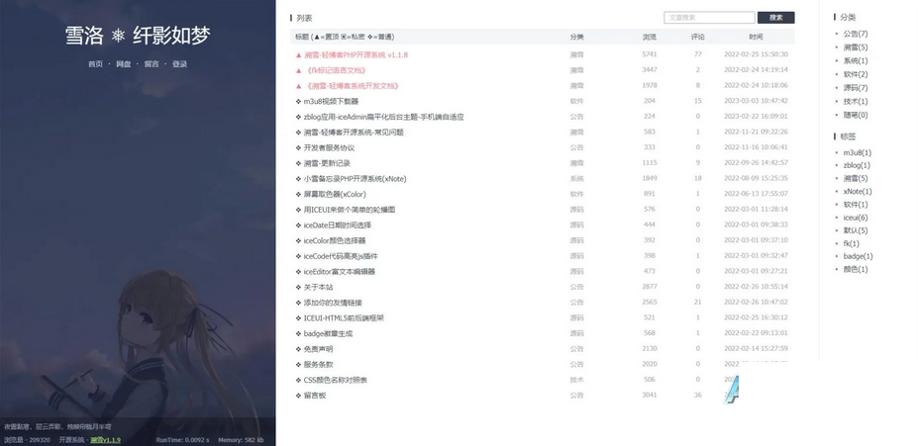Click the 搜索 search button
918x446 pixels.
point(775,18)
